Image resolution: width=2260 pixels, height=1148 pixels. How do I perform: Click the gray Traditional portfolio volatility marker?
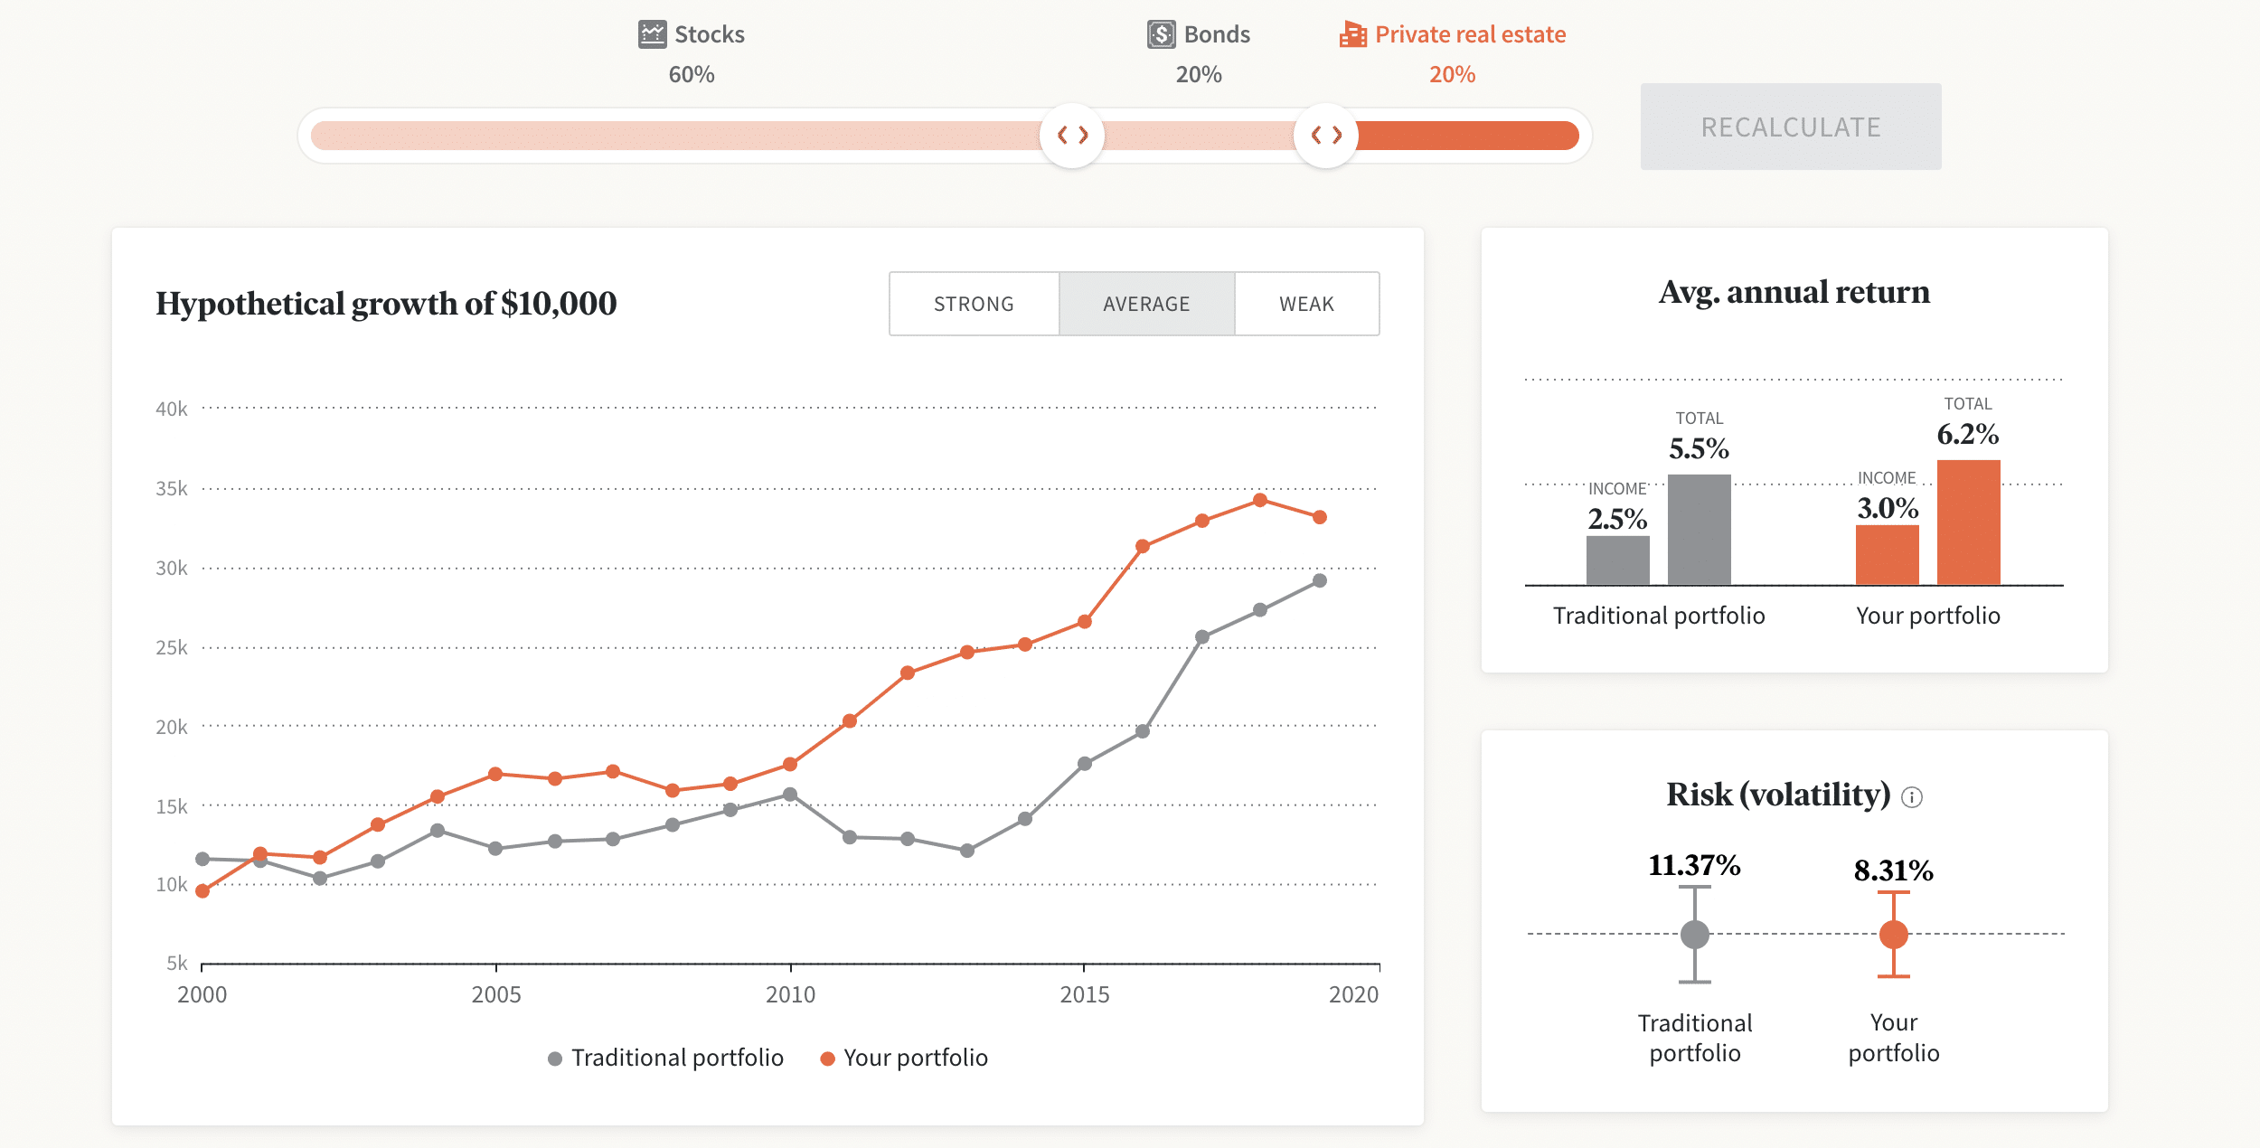click(1695, 934)
